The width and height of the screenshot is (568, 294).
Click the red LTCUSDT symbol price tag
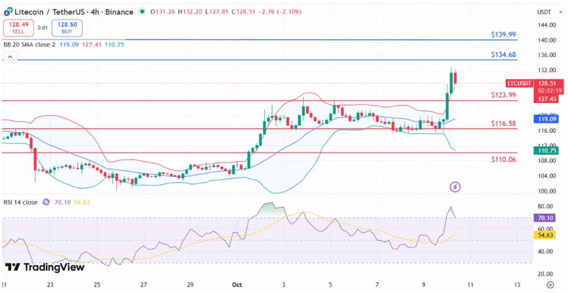(518, 84)
